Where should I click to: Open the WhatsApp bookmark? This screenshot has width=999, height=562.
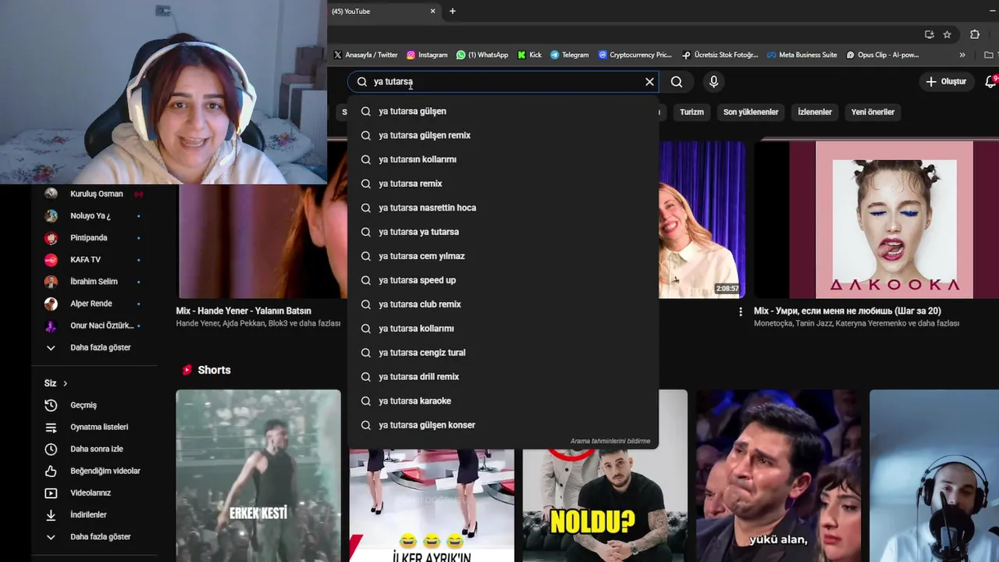click(482, 55)
